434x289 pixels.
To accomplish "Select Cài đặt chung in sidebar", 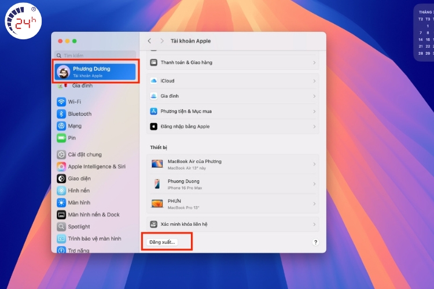I will pyautogui.click(x=84, y=154).
